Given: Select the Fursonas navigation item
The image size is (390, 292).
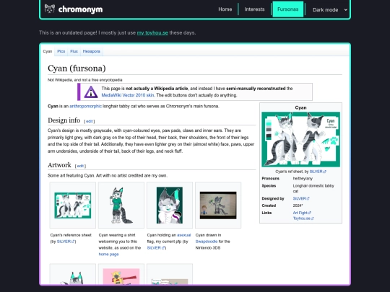Looking at the screenshot, I should (x=287, y=9).
